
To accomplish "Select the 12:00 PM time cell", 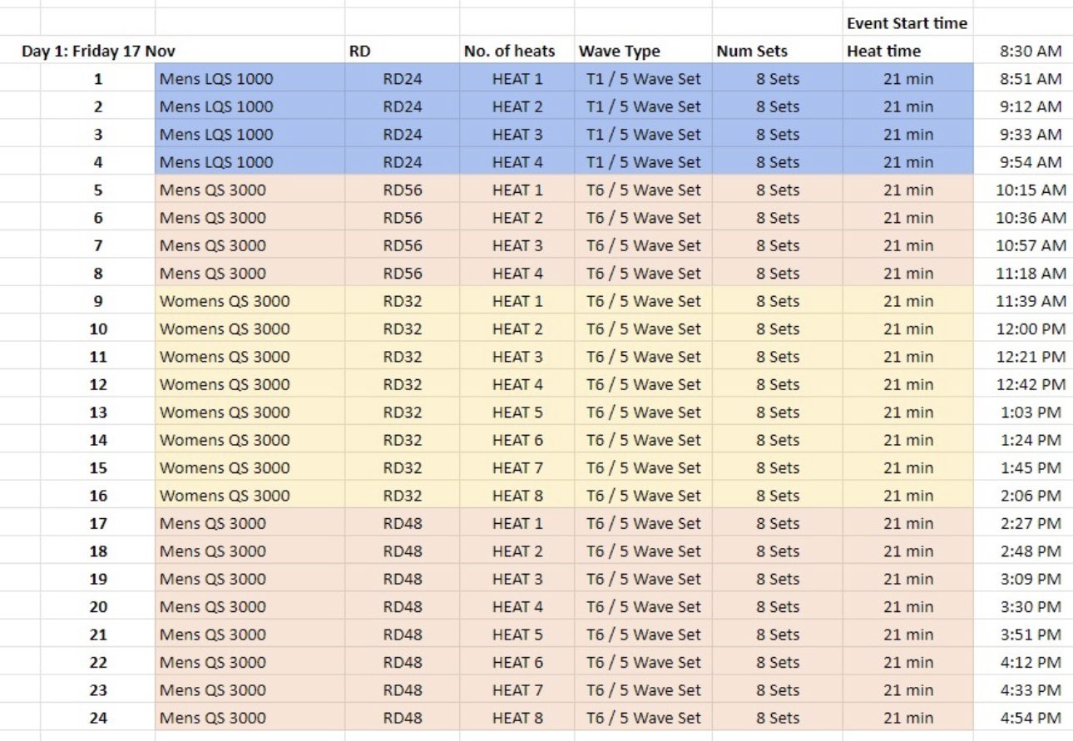I will point(1031,329).
